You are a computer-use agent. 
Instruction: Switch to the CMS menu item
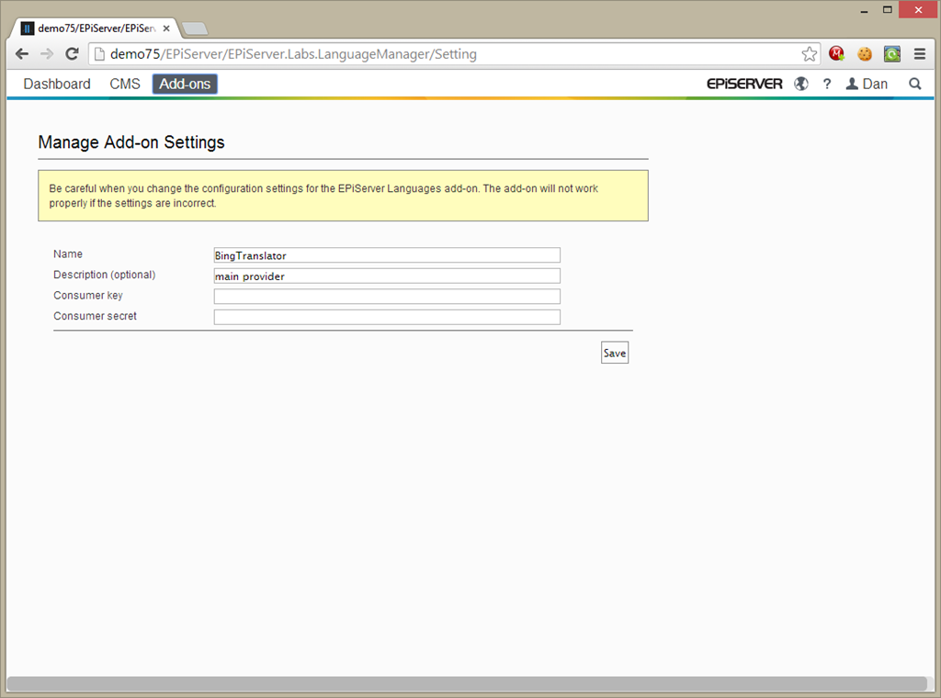coord(125,84)
